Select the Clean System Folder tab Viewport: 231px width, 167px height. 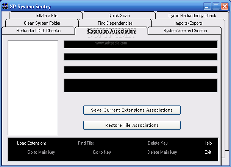(42, 23)
